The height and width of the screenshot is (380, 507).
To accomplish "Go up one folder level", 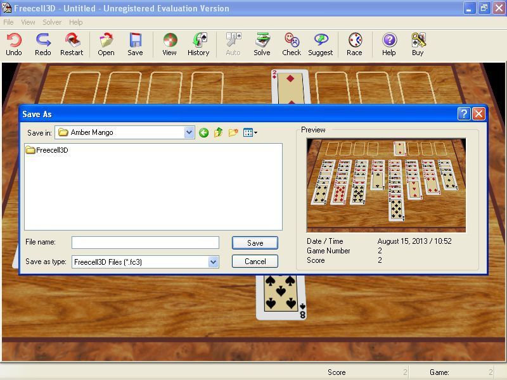I will click(219, 132).
